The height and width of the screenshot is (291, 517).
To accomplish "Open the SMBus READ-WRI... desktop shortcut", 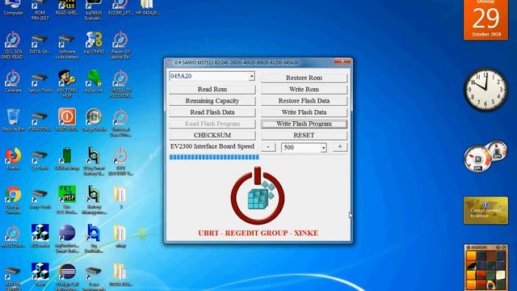I will 67,8.
